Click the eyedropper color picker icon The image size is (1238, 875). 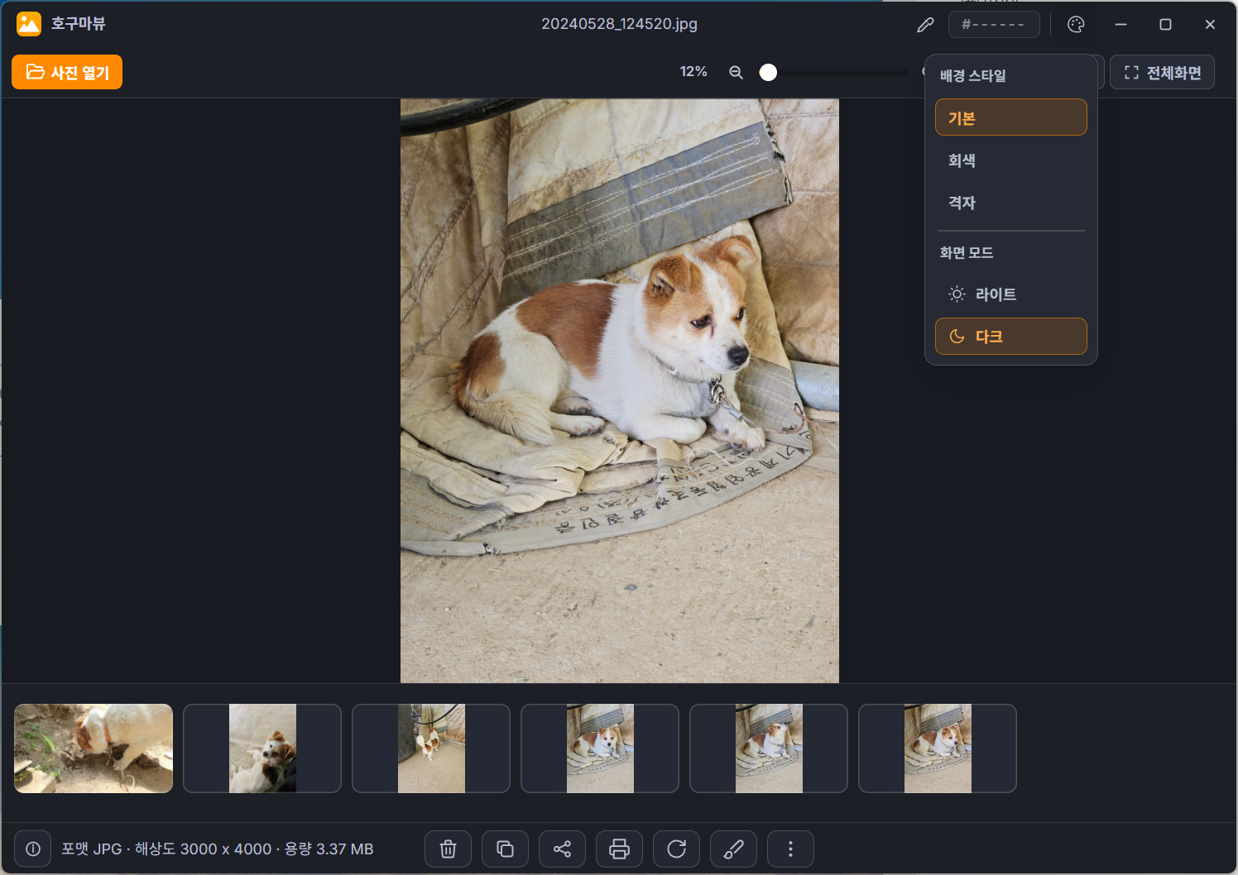(x=925, y=25)
